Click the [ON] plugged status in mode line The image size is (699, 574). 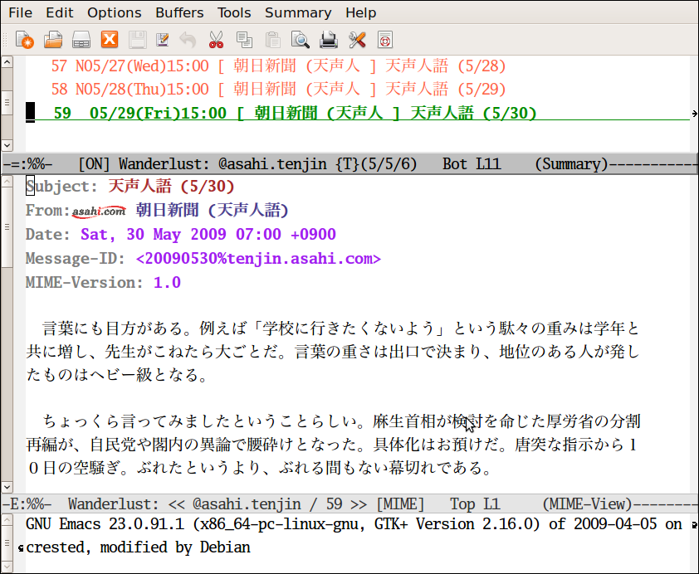pos(94,164)
